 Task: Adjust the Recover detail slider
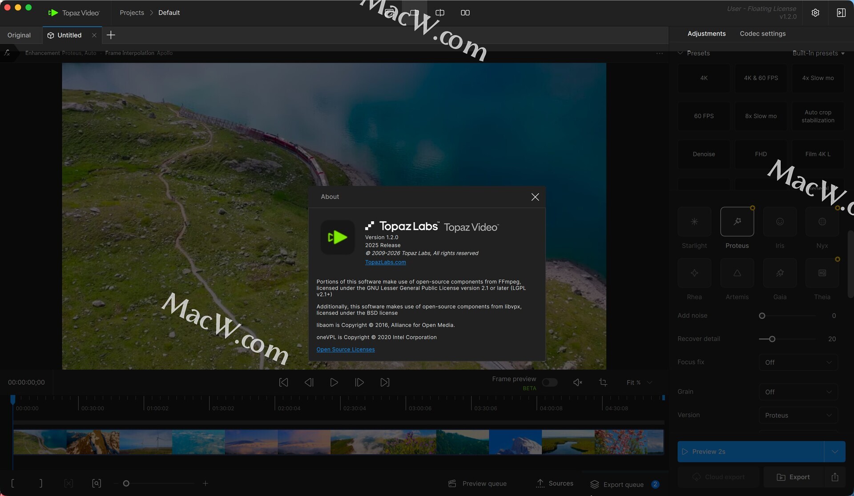pos(772,339)
